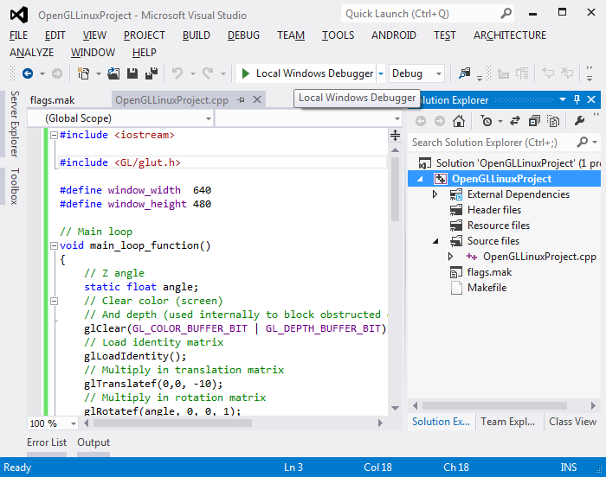Click the Collapse All icon in Solution Explorer
Image resolution: width=606 pixels, height=477 pixels.
click(x=534, y=121)
